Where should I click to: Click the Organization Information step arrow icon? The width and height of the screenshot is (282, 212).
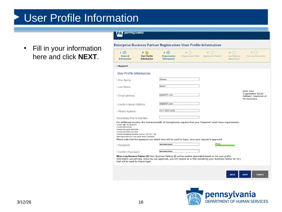168,52
